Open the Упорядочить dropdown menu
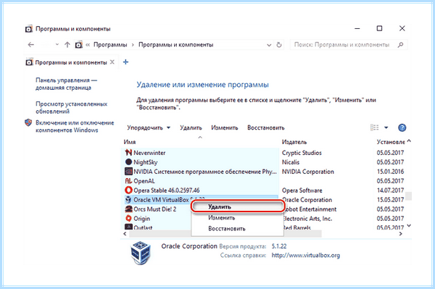435x289 pixels. [149, 127]
